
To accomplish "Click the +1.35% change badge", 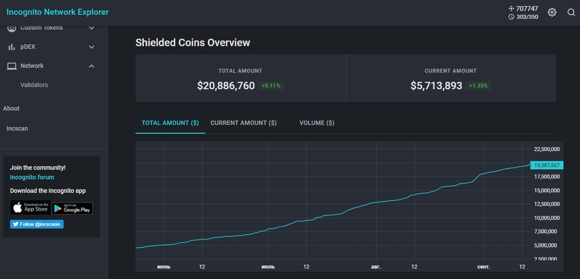I will click(478, 86).
